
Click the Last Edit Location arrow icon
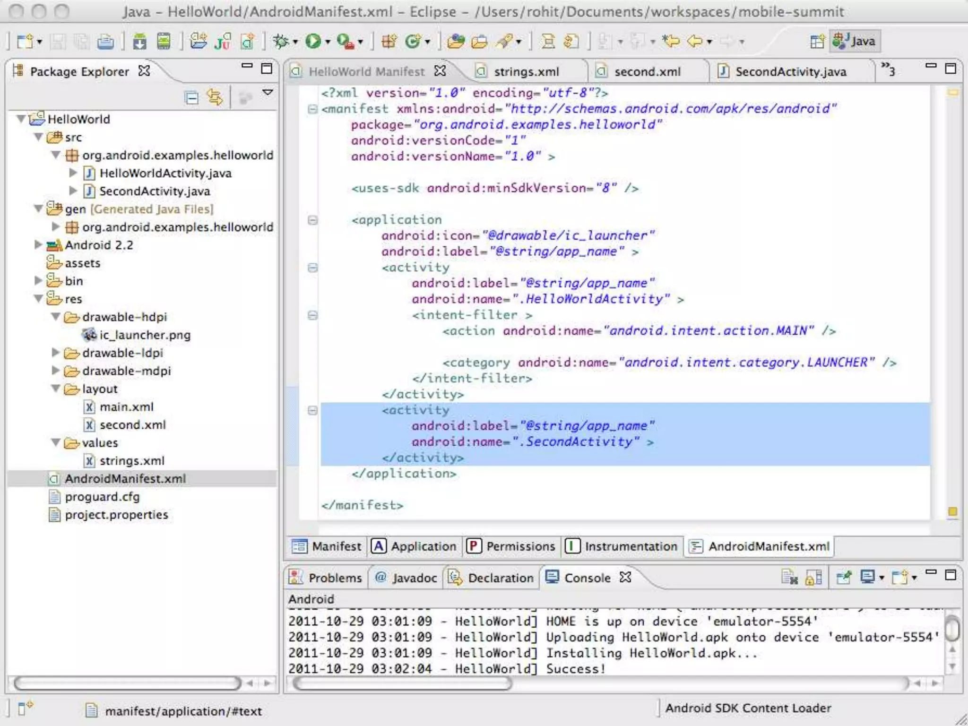click(x=671, y=42)
